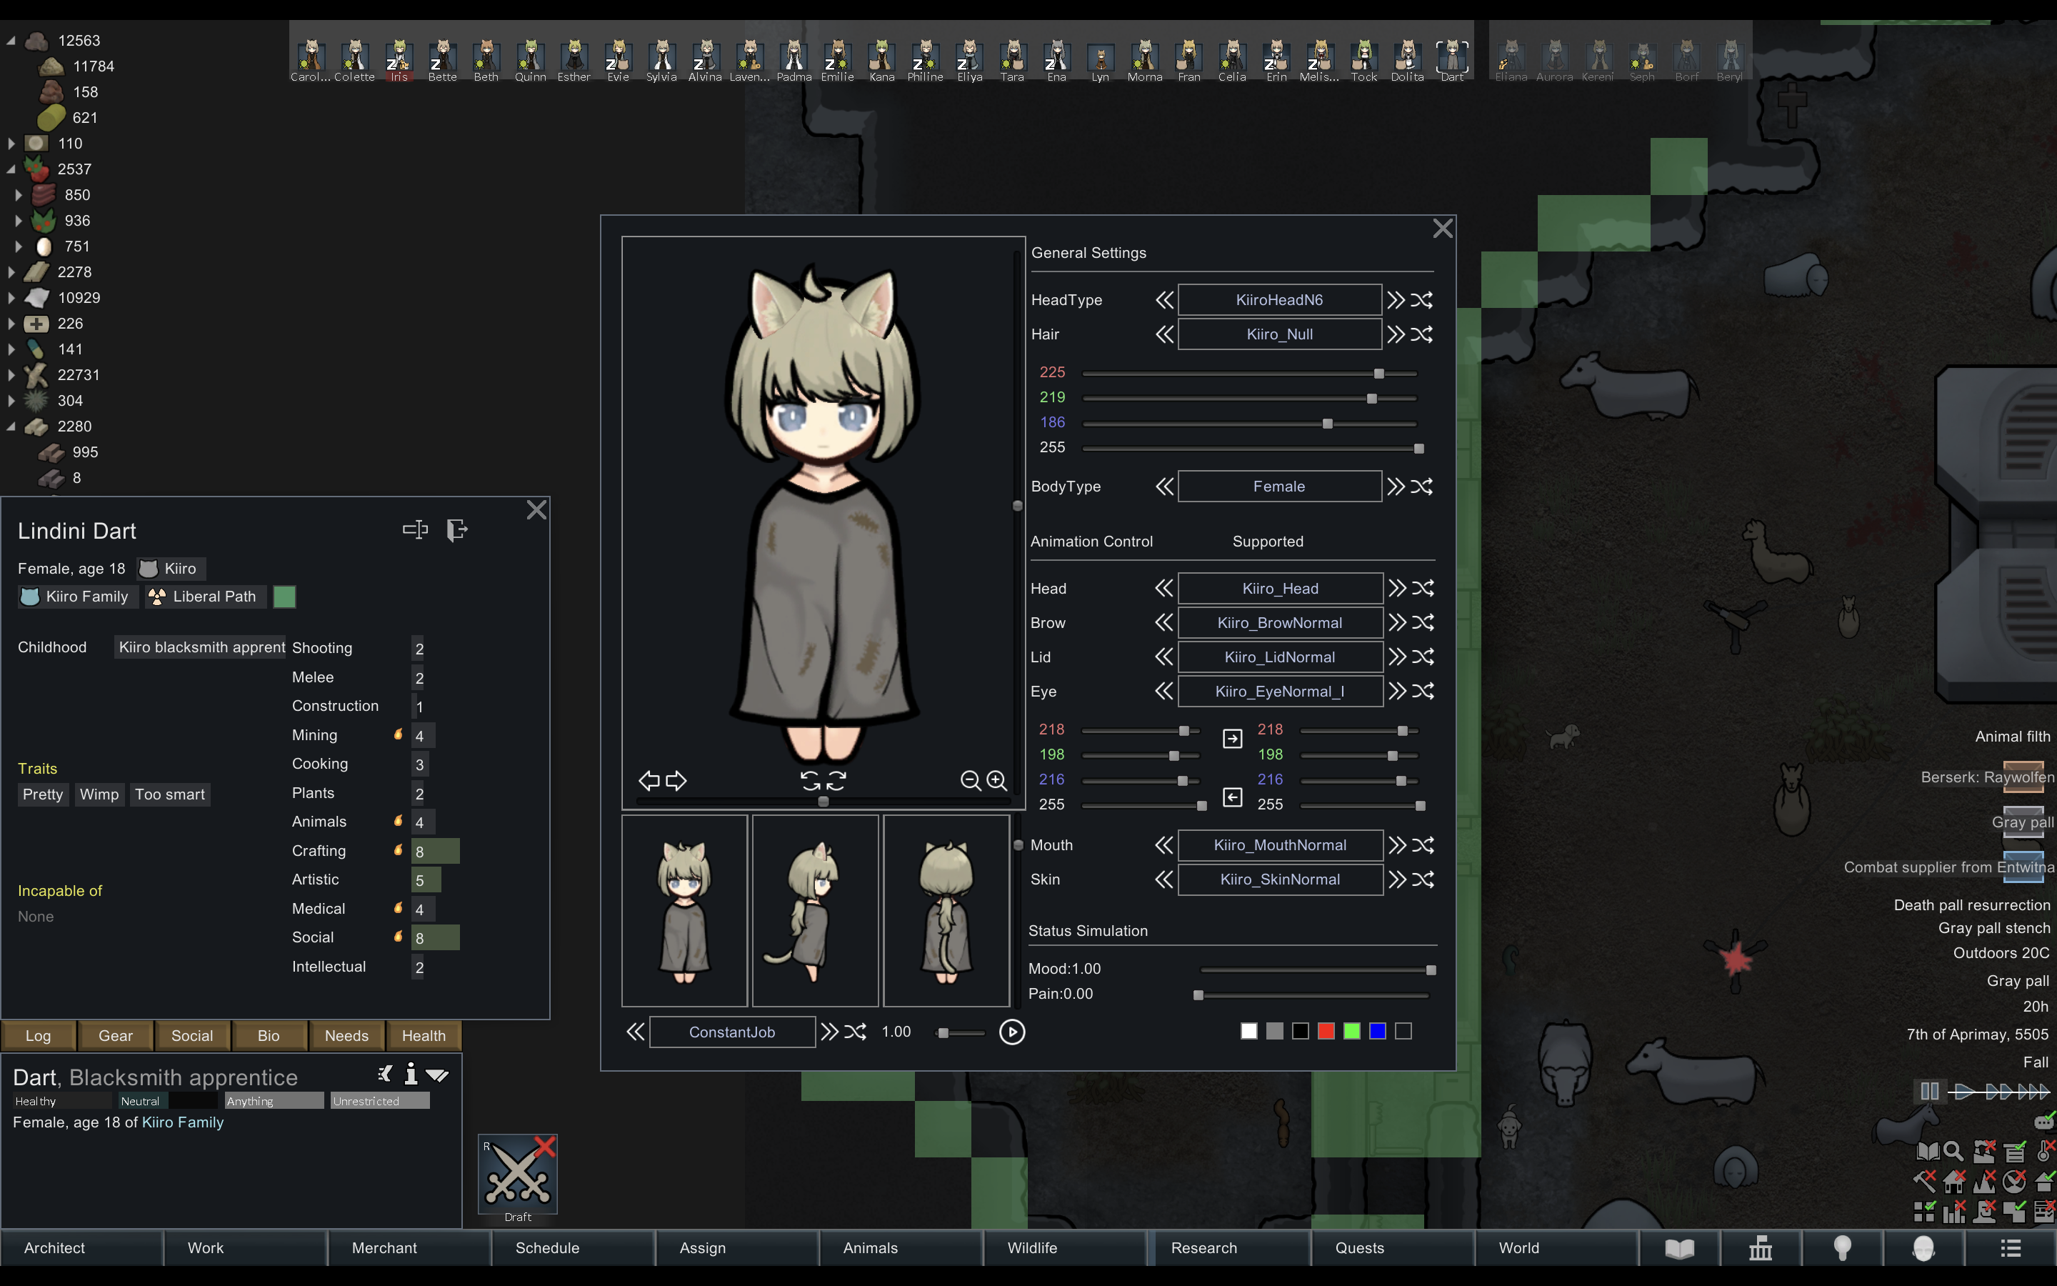
Task: Select next Hair option arrow
Action: tap(1395, 334)
